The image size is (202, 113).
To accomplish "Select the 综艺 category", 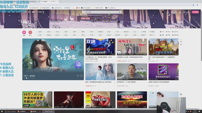I will [57, 32].
